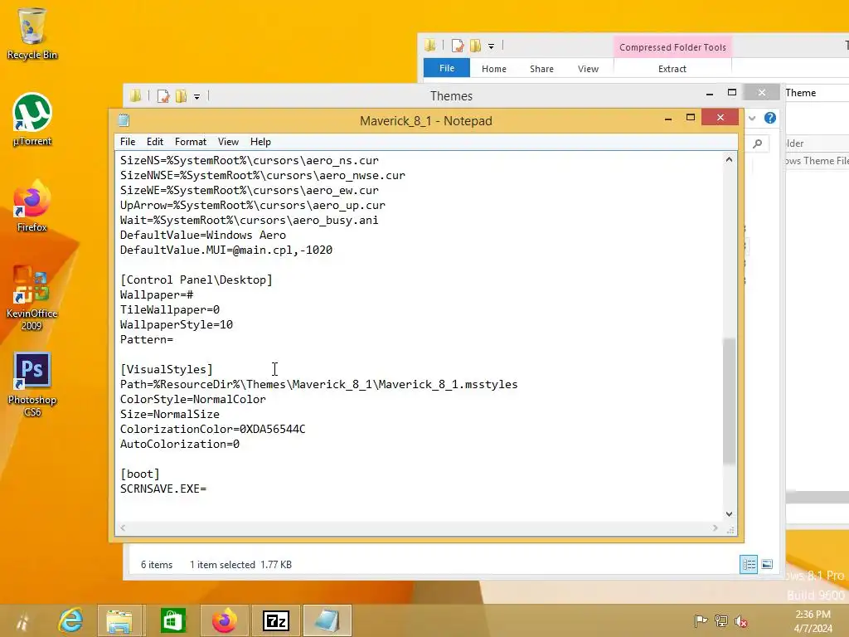This screenshot has height=637, width=849.
Task: Click the 'AutoColorization=0' line
Action: [180, 445]
